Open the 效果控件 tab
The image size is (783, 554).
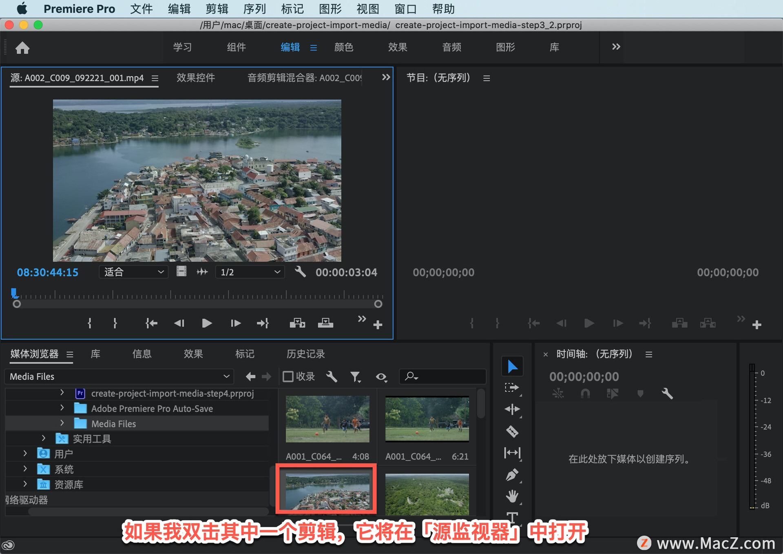click(x=196, y=77)
